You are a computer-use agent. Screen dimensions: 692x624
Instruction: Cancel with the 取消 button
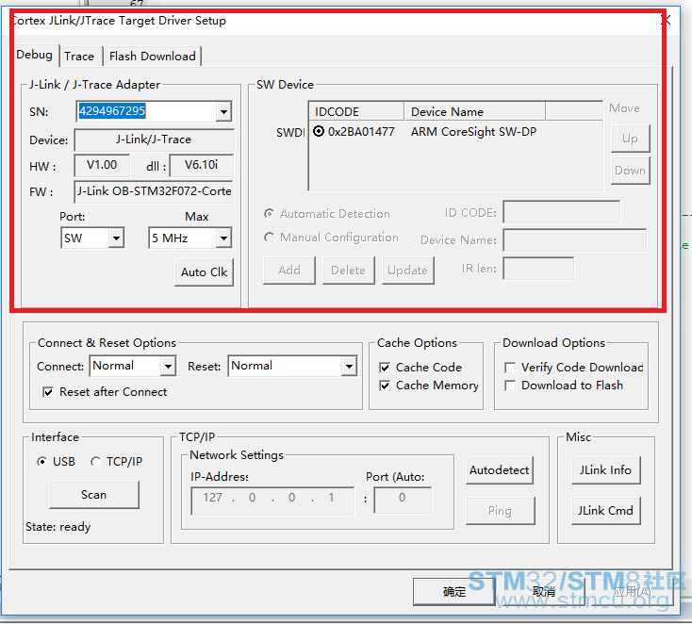[x=543, y=592]
